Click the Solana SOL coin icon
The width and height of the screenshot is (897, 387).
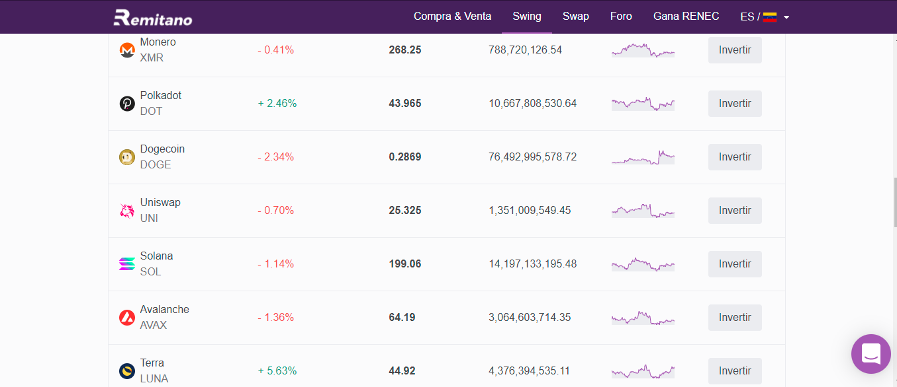coord(126,264)
